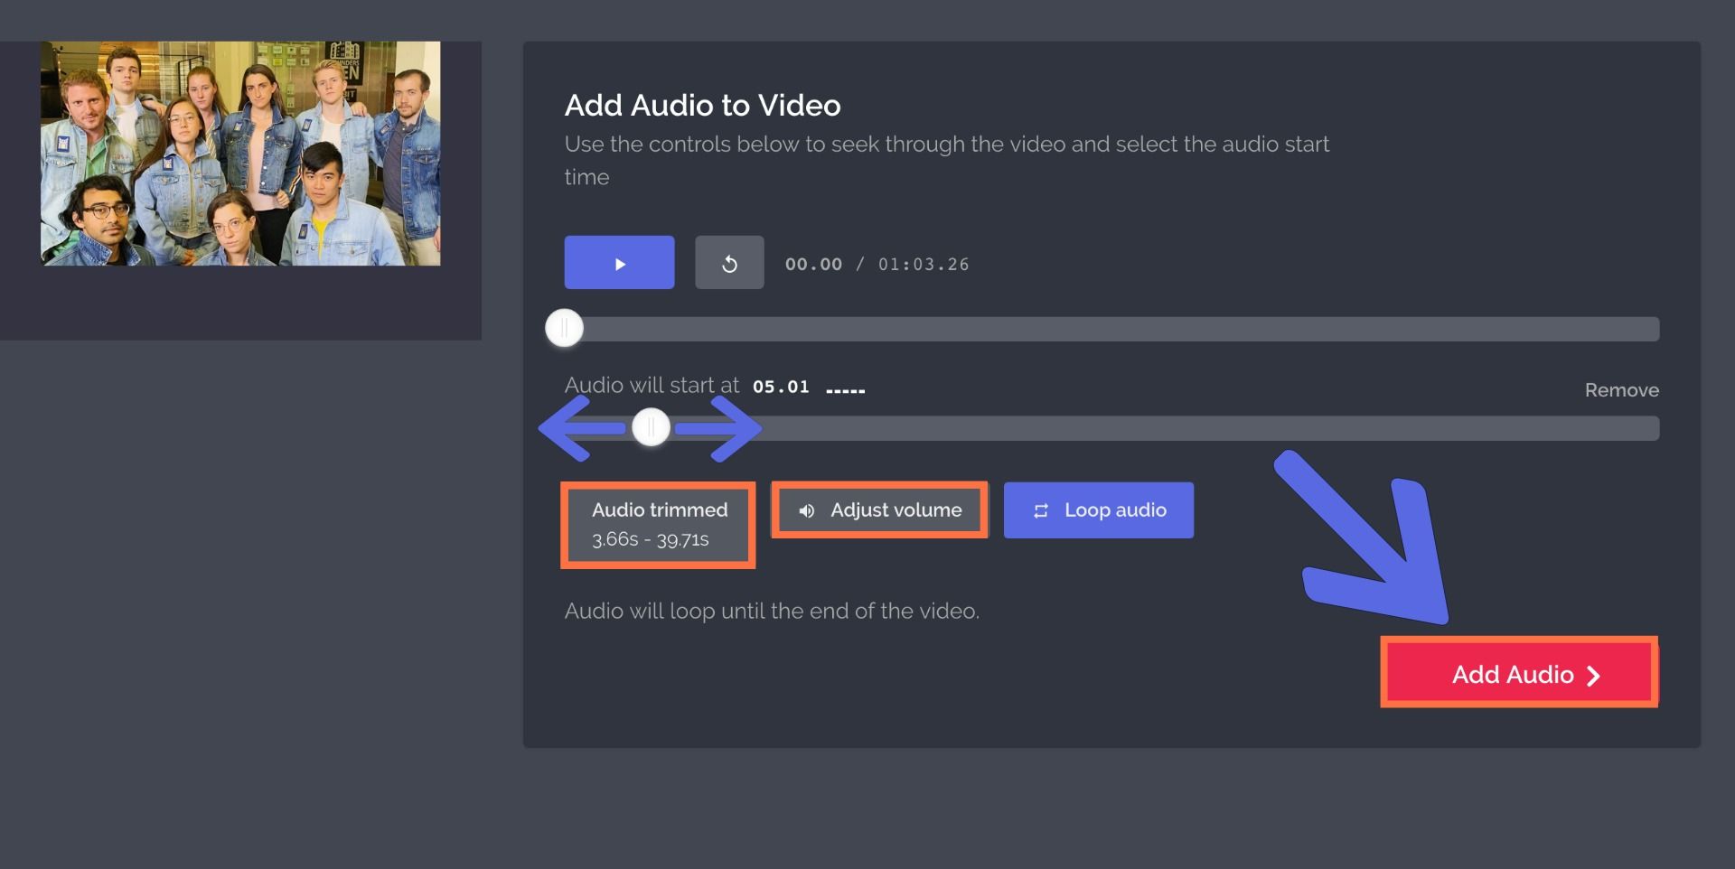The image size is (1735, 869).
Task: Open the Audio trimmed settings
Action: 659,510
